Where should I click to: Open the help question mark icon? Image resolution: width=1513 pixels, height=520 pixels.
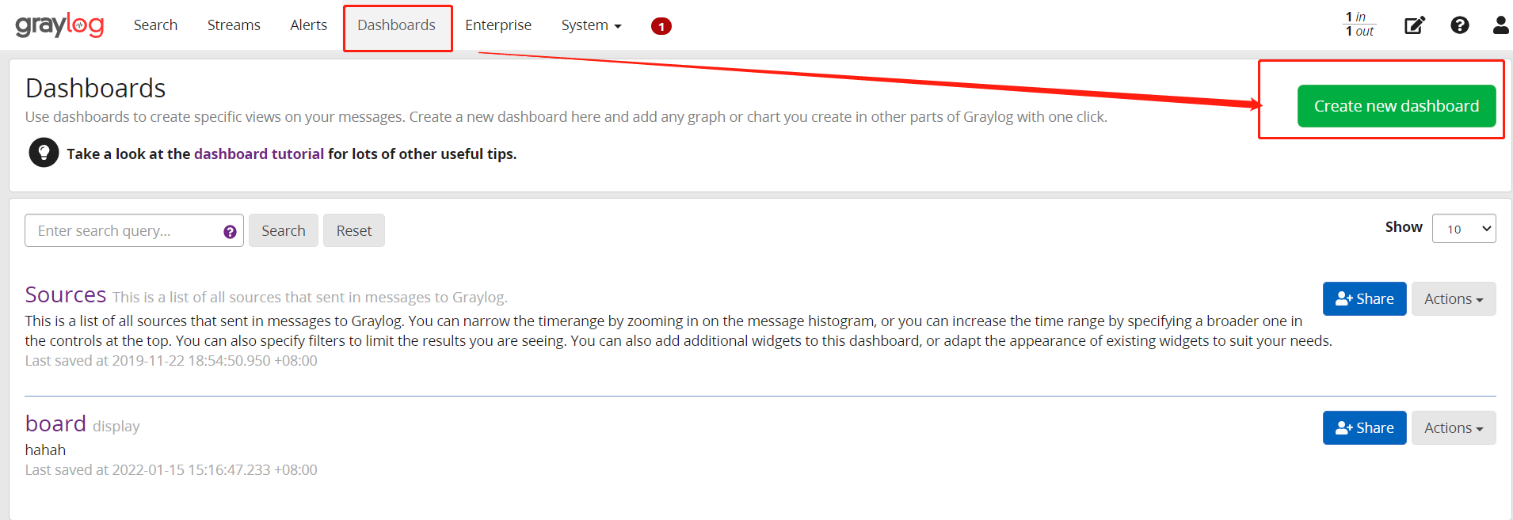click(1460, 25)
